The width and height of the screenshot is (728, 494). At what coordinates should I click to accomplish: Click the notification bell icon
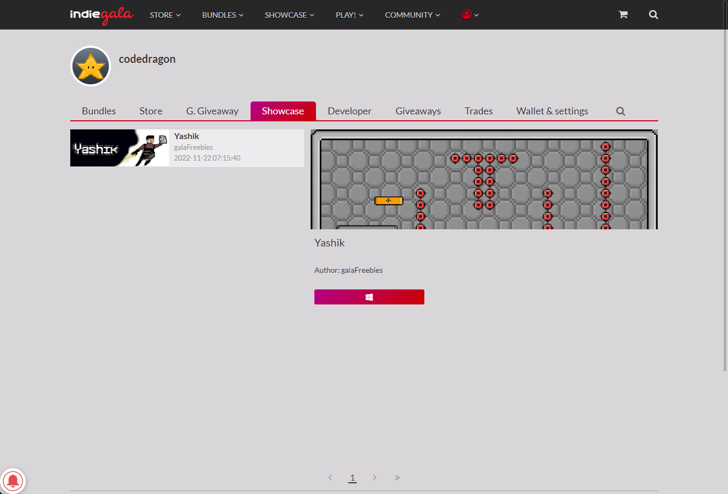tap(13, 481)
